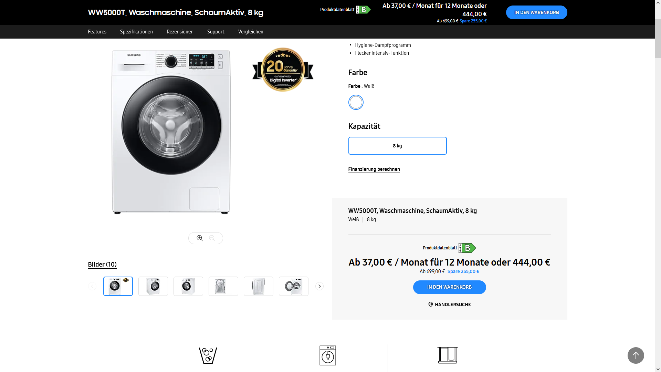Switch to the Vergleichen tab
661x372 pixels.
[251, 32]
